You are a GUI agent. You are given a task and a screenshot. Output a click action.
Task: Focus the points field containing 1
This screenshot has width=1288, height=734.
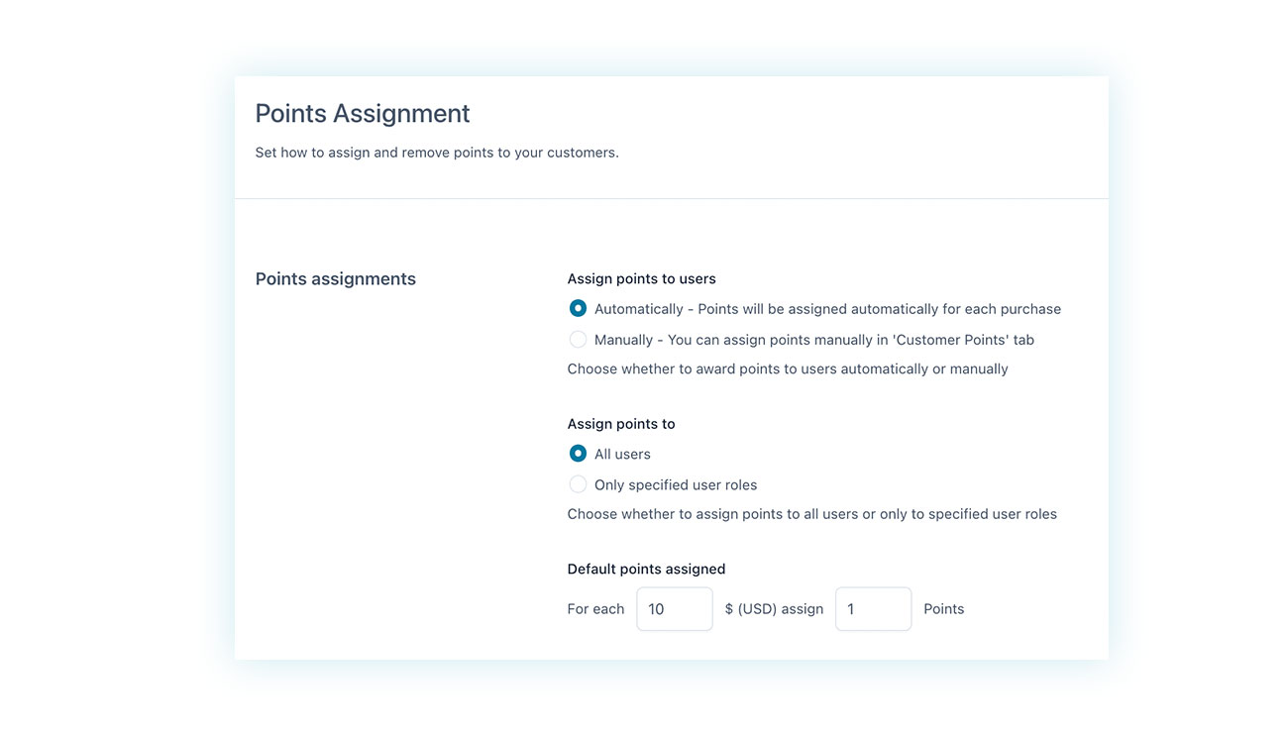[873, 609]
